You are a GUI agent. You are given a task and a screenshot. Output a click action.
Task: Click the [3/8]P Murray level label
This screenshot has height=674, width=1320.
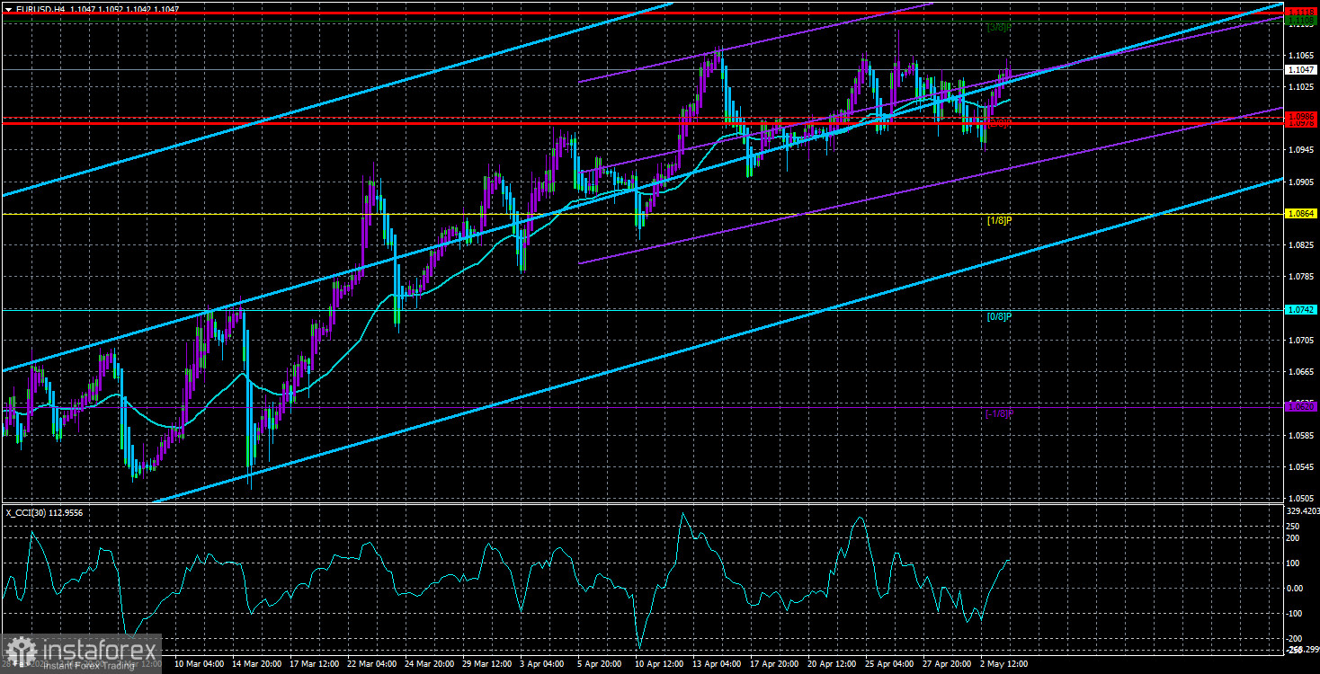pos(998,28)
